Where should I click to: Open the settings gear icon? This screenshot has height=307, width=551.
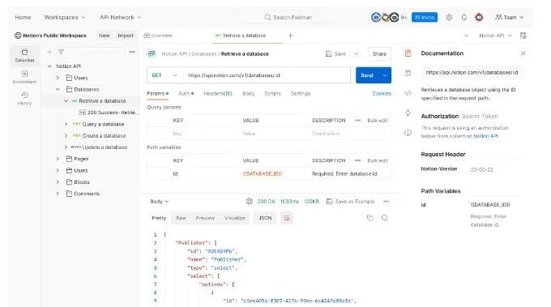point(449,17)
